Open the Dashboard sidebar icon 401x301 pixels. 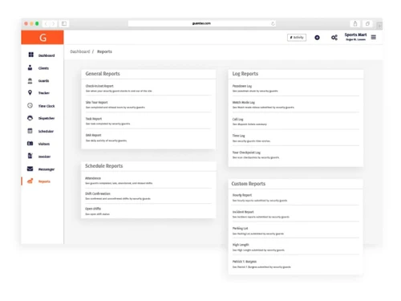coord(31,55)
